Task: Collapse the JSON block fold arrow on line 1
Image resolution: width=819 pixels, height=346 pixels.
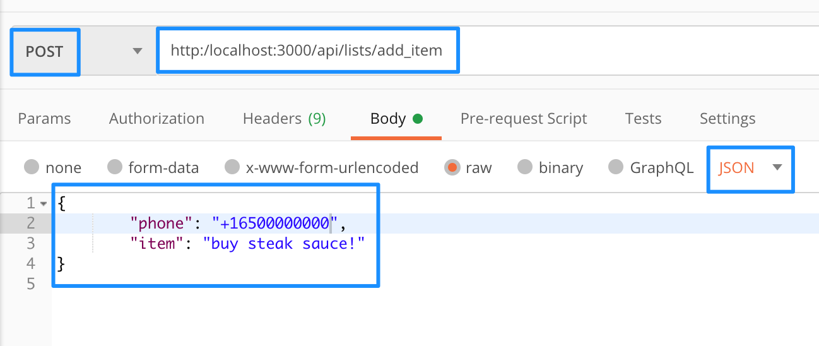Action: tap(43, 203)
